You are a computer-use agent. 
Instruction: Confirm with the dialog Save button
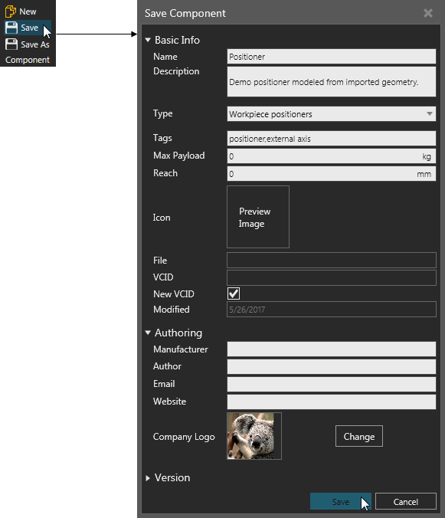(340, 502)
